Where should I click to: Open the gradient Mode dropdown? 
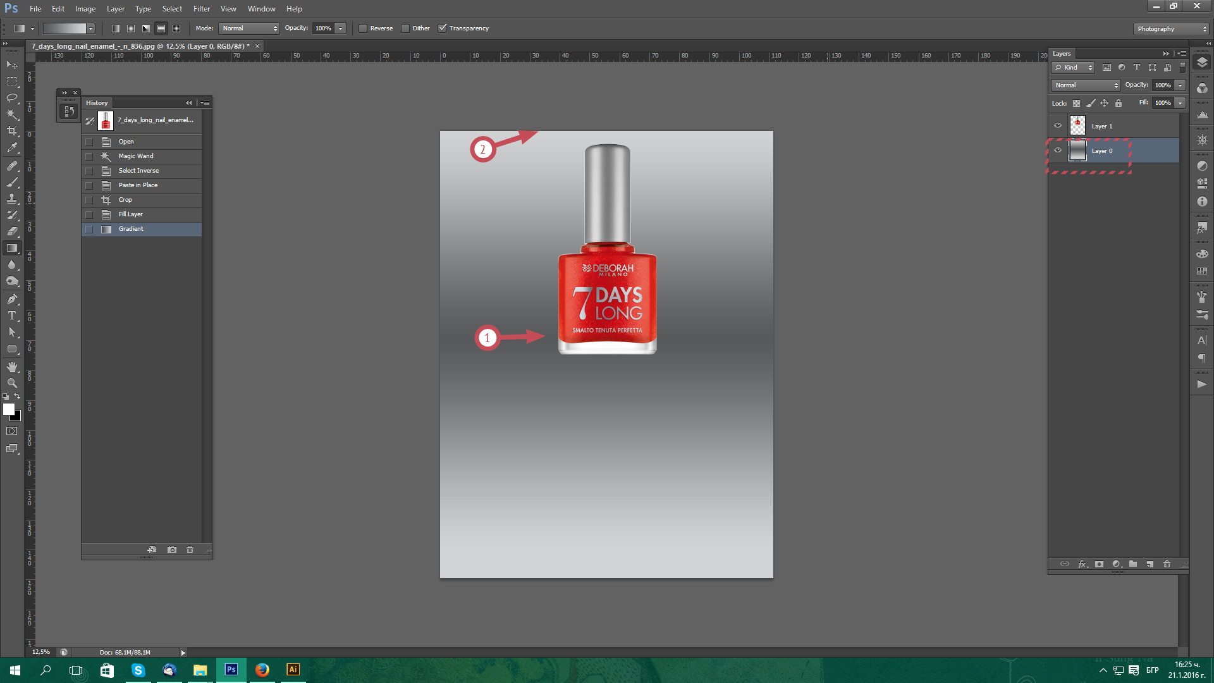click(249, 28)
